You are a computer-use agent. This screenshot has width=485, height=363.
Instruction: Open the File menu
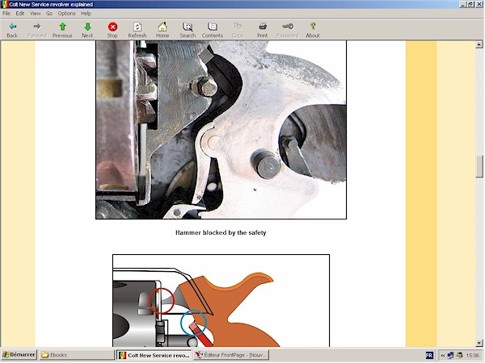pyautogui.click(x=6, y=13)
